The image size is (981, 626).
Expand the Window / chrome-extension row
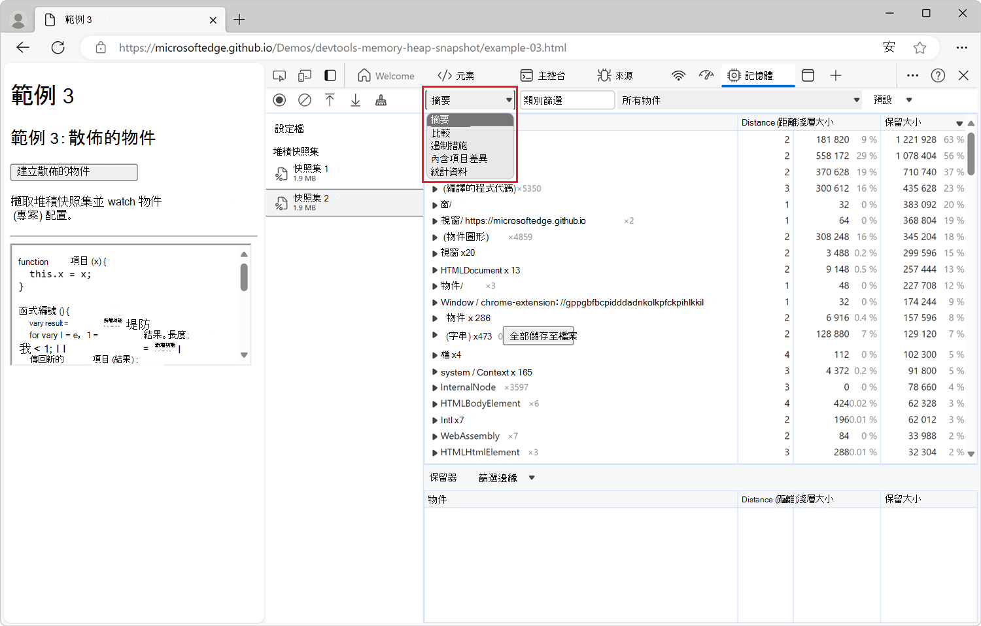coord(435,303)
